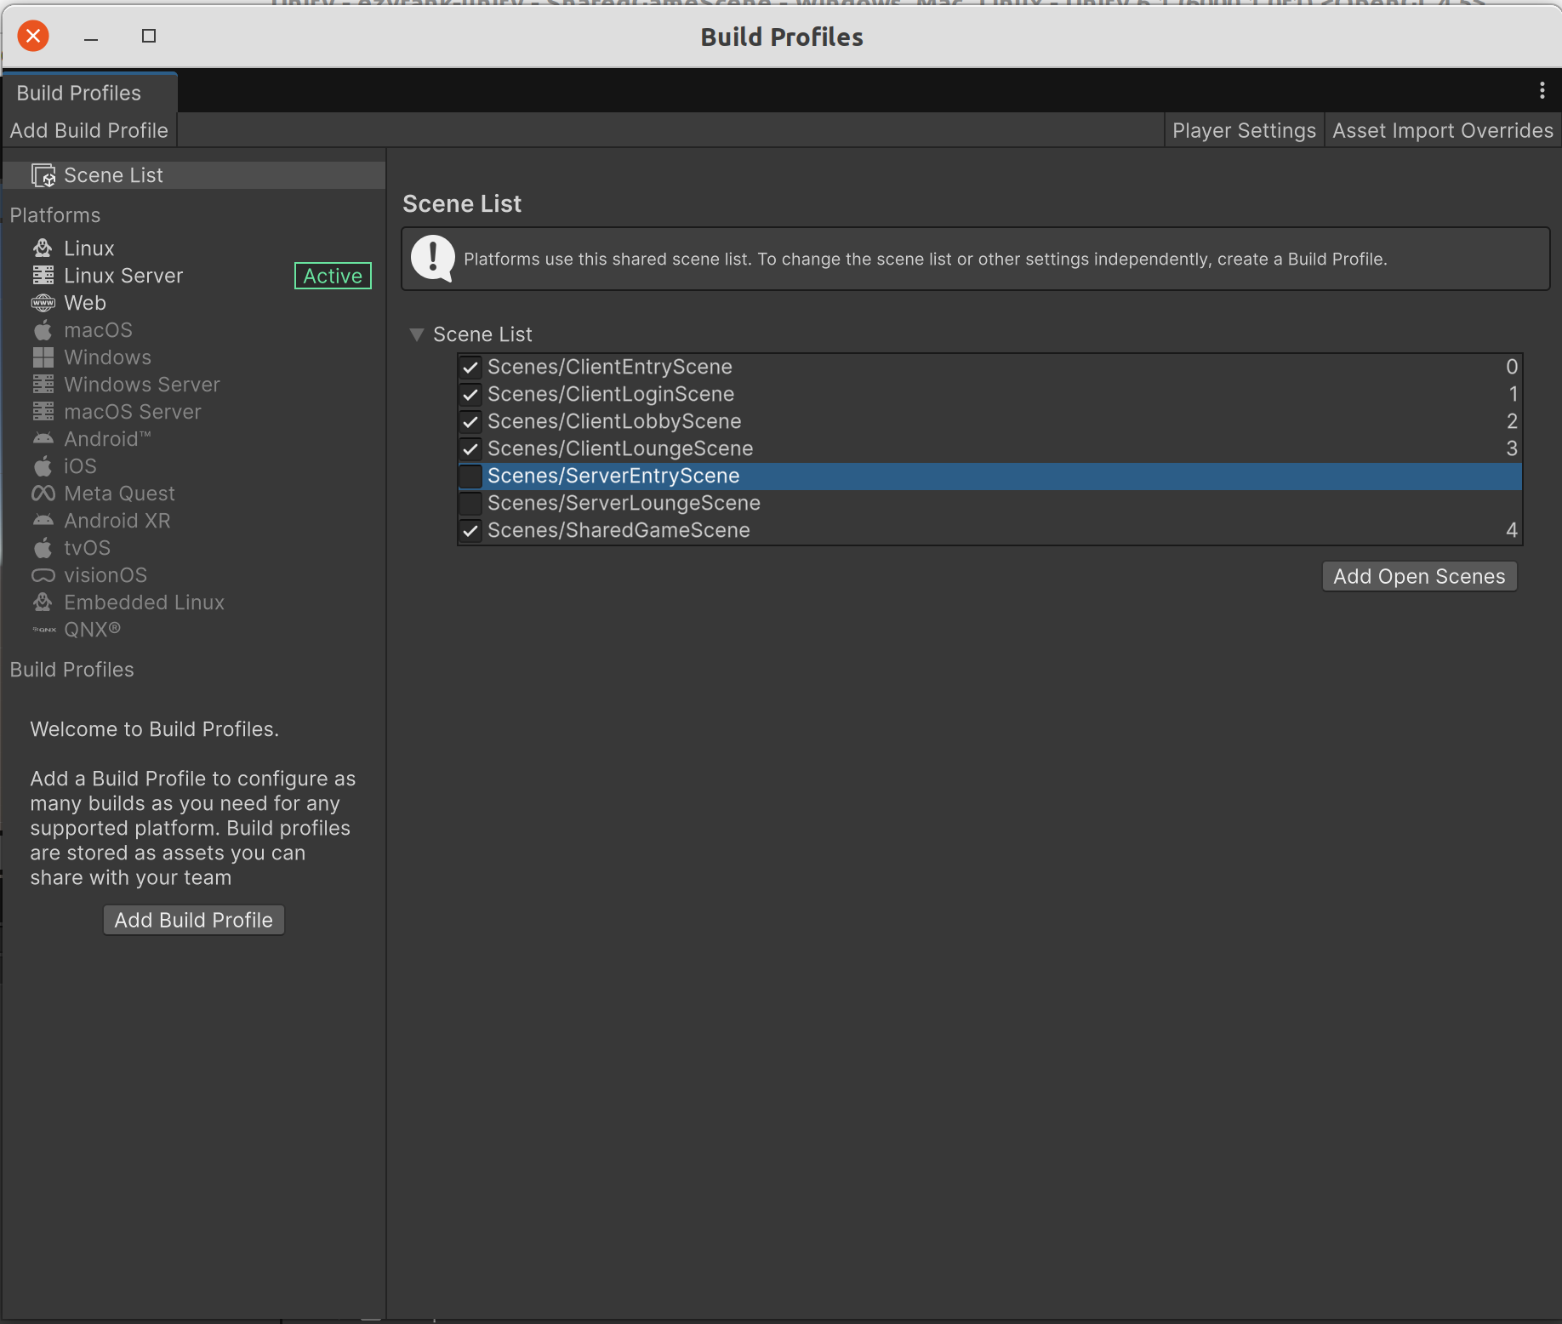Select the Windows Server platform
Screen dimensions: 1562x1324
(x=141, y=384)
